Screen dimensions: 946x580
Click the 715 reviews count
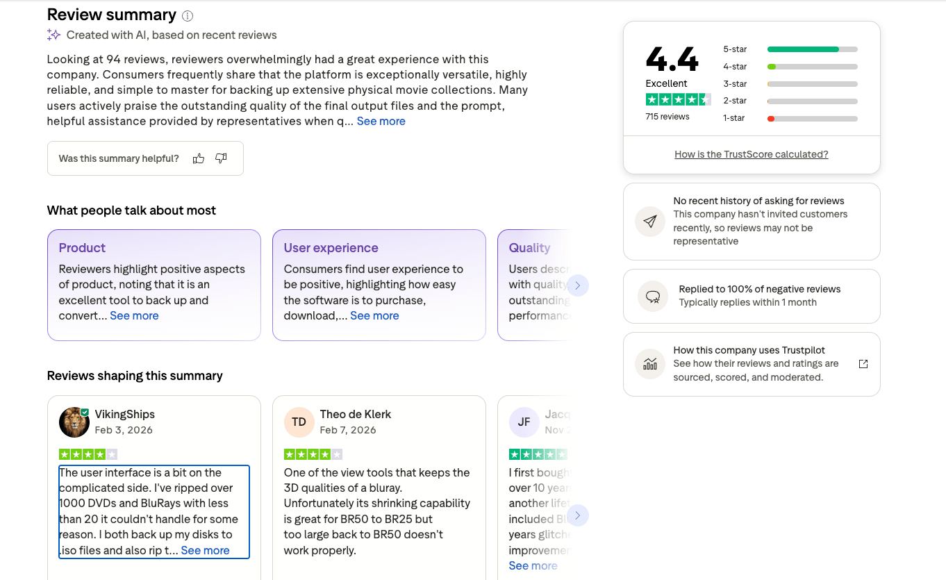(667, 117)
